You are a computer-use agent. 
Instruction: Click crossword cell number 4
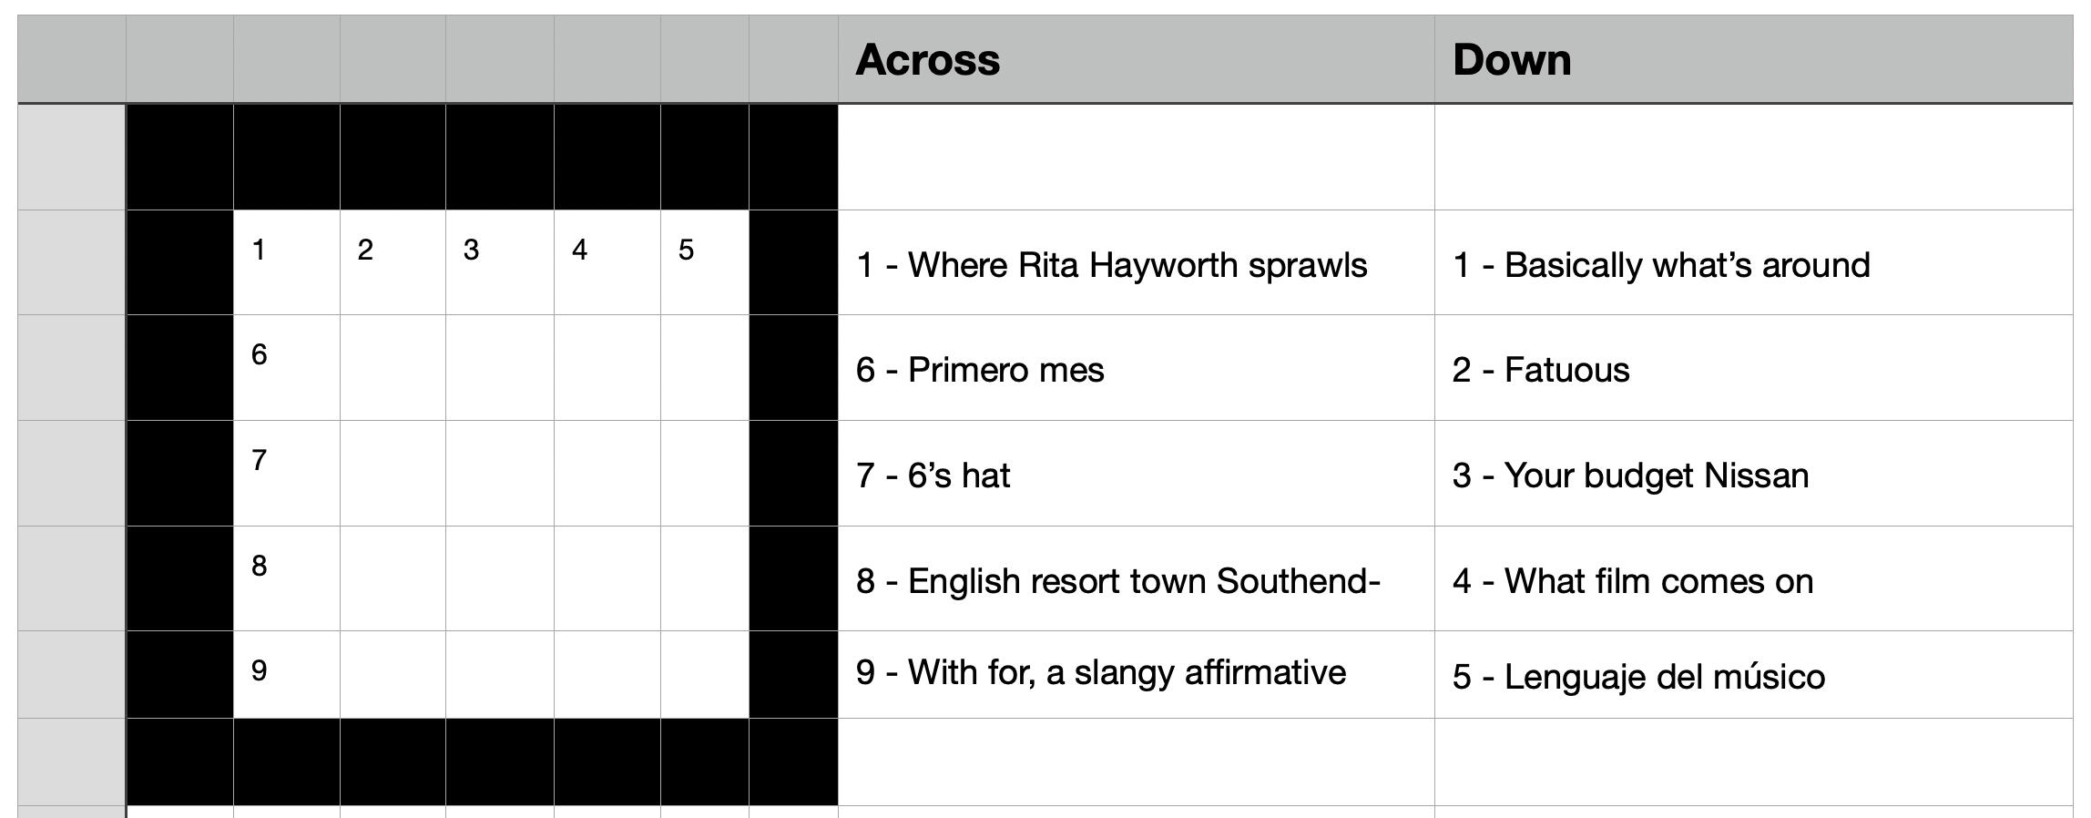(607, 262)
